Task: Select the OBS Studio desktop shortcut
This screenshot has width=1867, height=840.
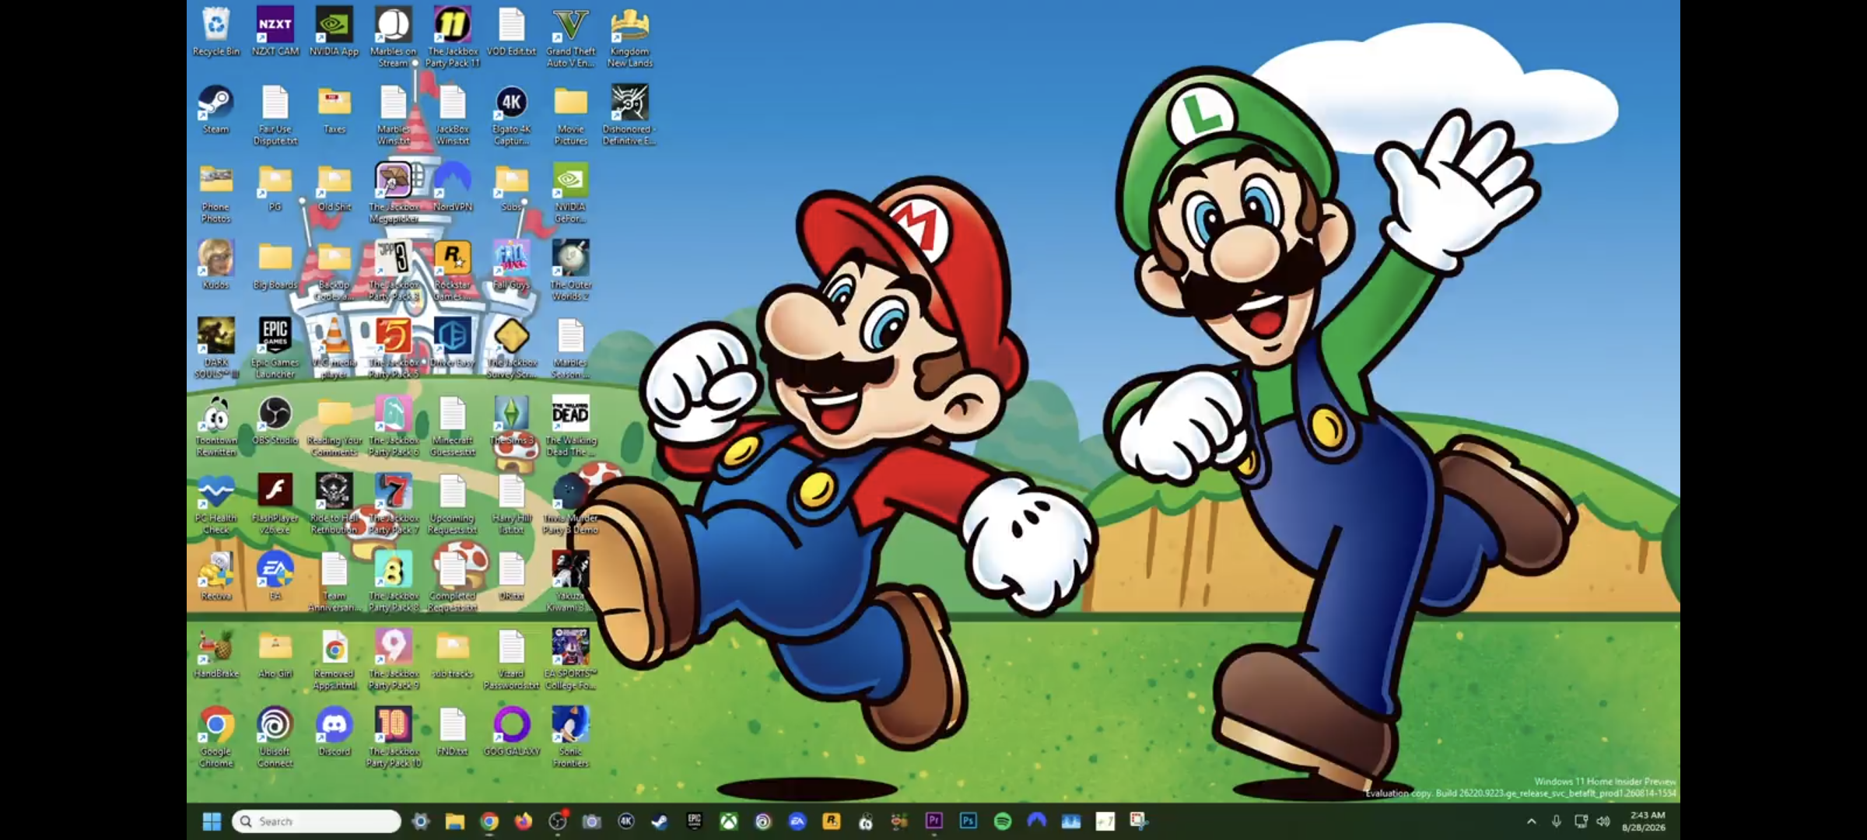Action: click(x=275, y=420)
